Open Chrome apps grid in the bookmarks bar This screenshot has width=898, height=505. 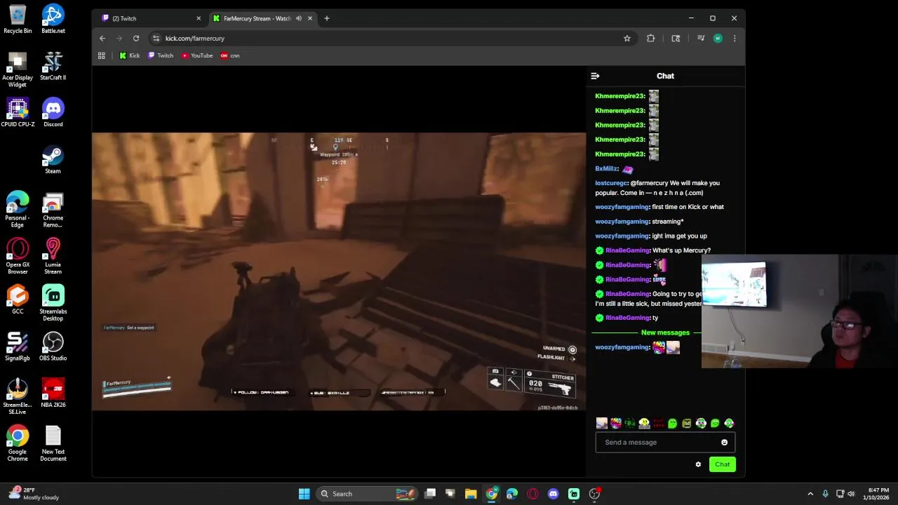(102, 55)
